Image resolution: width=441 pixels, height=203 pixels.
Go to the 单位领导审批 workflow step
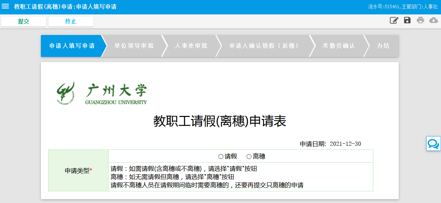[x=134, y=46]
